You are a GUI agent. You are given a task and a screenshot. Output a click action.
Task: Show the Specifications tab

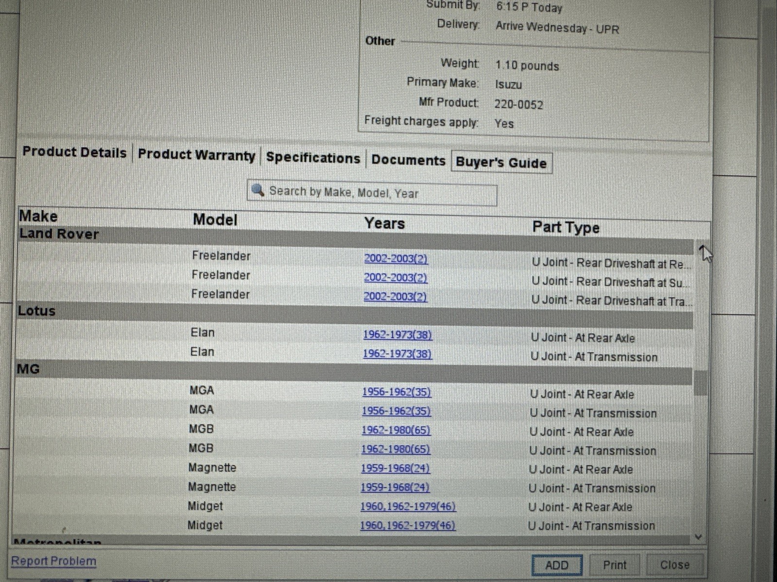(313, 158)
